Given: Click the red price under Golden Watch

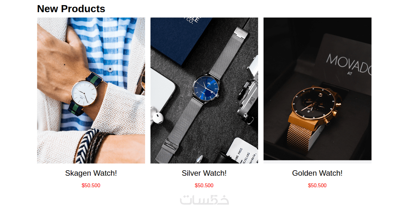Looking at the screenshot, I should coord(317,186).
